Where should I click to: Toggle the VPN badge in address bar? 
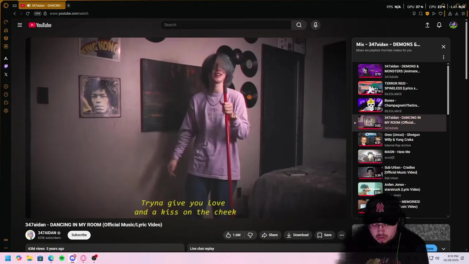(x=37, y=14)
